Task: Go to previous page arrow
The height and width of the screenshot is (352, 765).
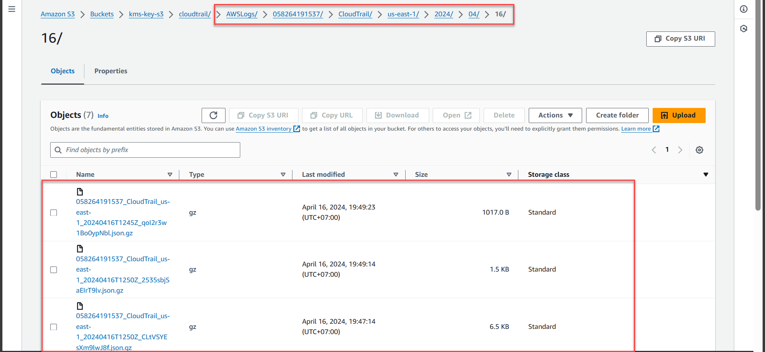Action: (x=654, y=150)
